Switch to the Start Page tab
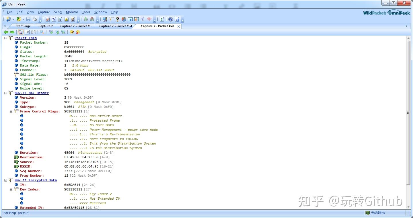This screenshot has width=413, height=218. (23, 26)
